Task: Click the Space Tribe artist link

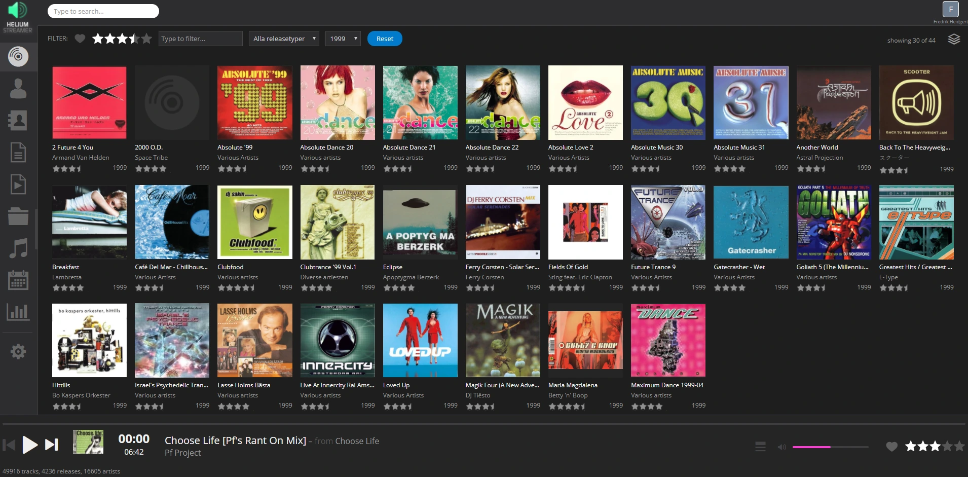Action: click(x=151, y=158)
